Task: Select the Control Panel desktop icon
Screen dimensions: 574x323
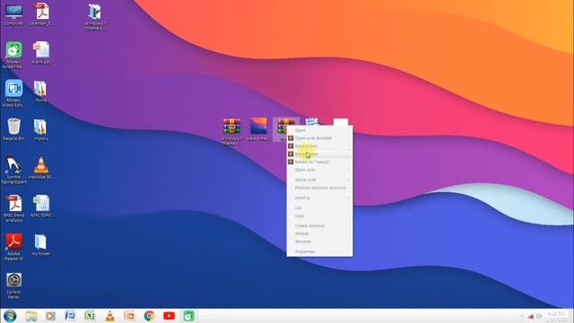Action: click(x=13, y=285)
